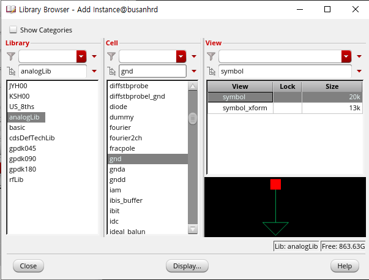Open the Library filter red dropdown
Image resolution: width=369 pixels, height=280 pixels.
[x=81, y=56]
